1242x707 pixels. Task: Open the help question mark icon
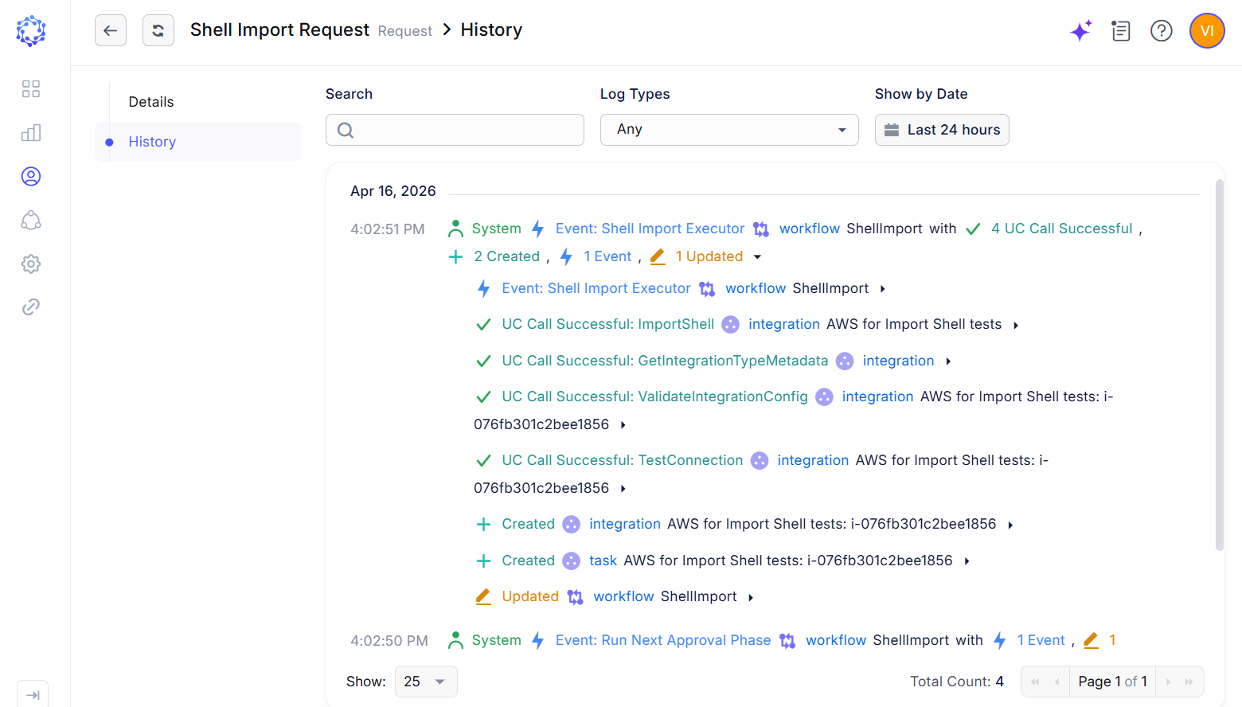pyautogui.click(x=1162, y=31)
